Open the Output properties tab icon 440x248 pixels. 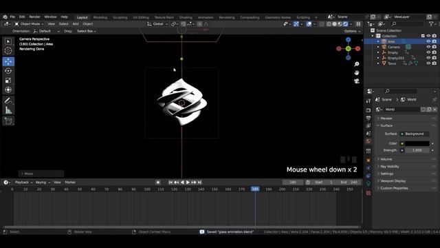tap(368, 118)
